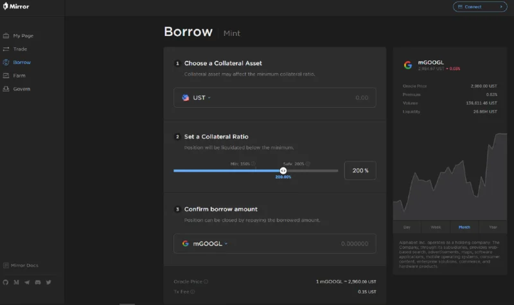Click the Google logo in mGOOGL panel
This screenshot has height=305, width=514.
[408, 65]
